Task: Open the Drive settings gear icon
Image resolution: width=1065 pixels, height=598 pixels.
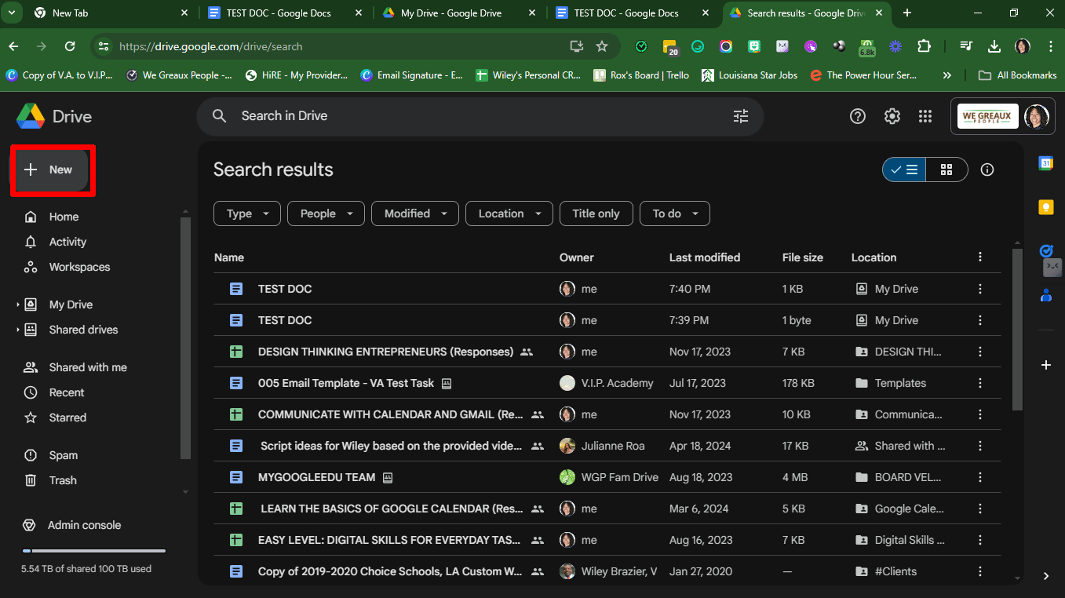Action: click(x=892, y=116)
